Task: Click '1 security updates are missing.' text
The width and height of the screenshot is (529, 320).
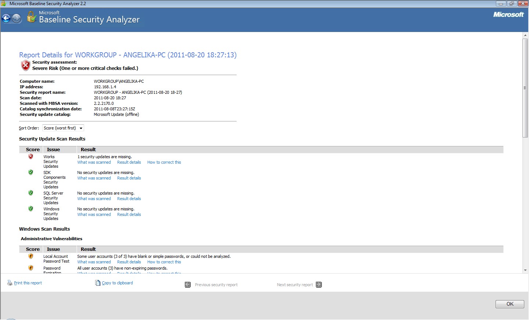Action: point(105,157)
